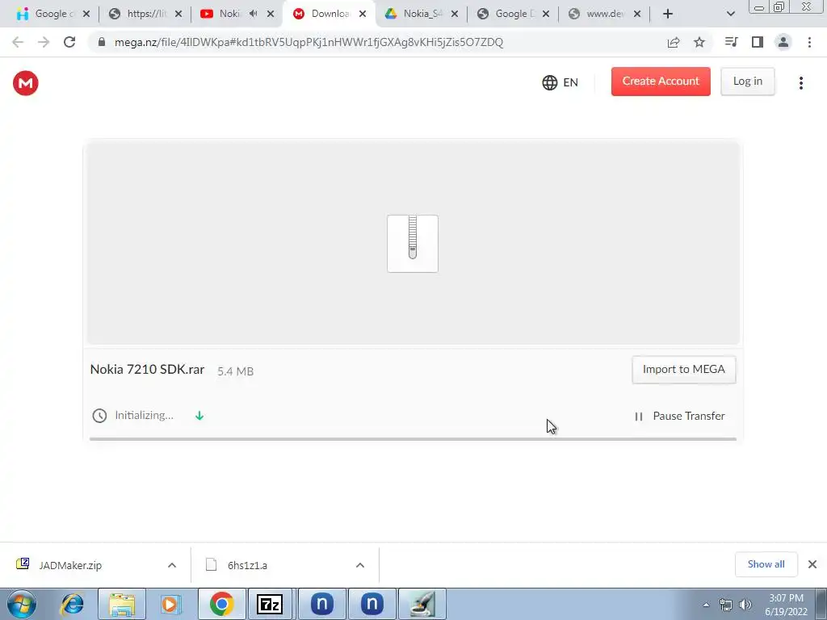Click the MEGA logo icon
This screenshot has height=620, width=827.
click(25, 83)
